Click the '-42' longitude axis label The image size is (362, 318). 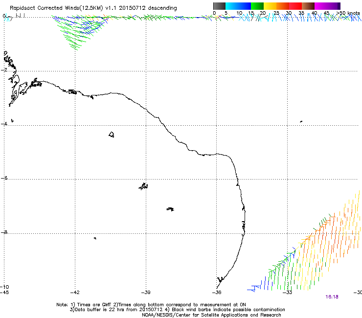[x=75, y=293]
